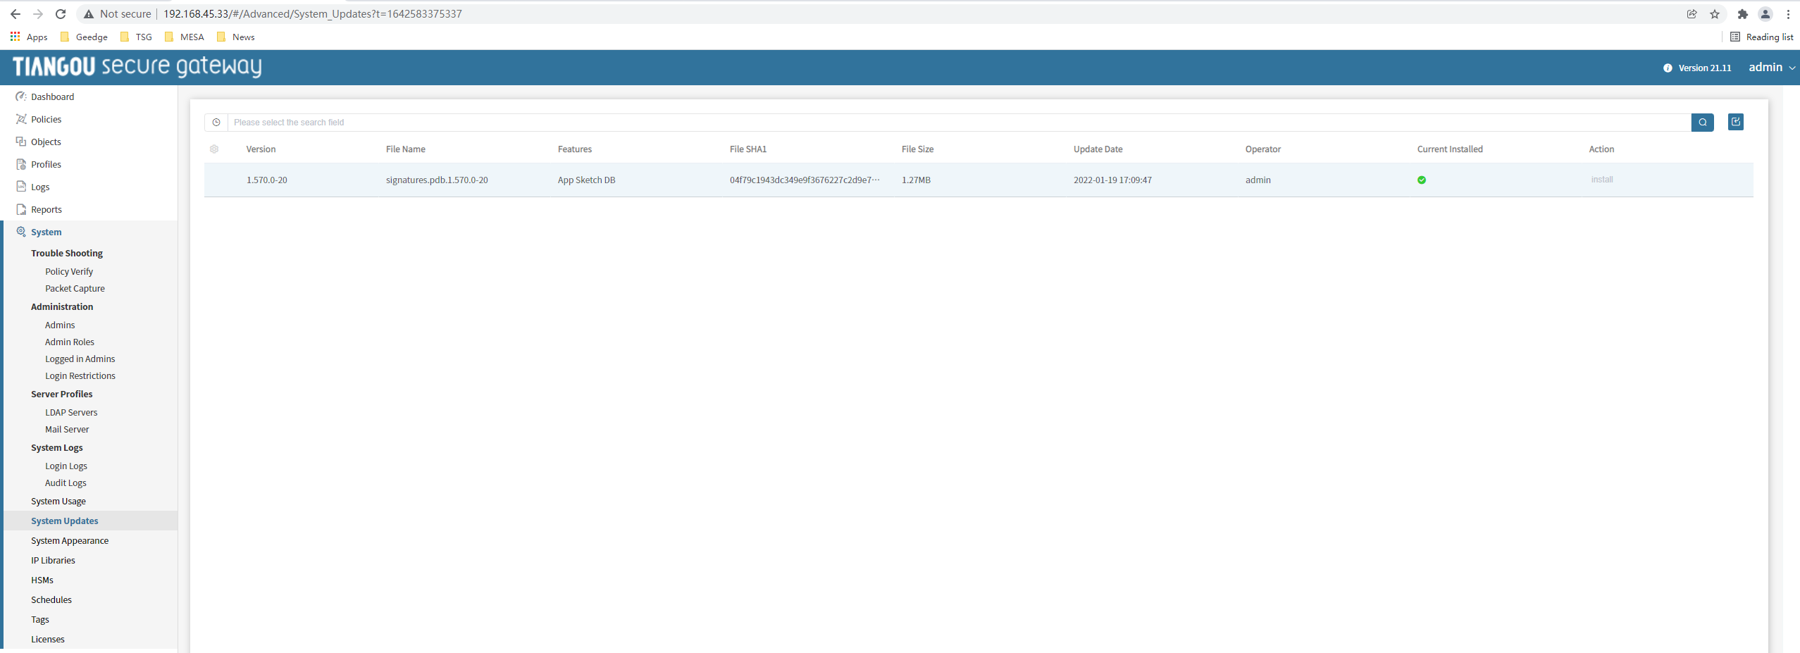The width and height of the screenshot is (1800, 653).
Task: Open the browser extensions puzzle icon
Action: tap(1742, 14)
